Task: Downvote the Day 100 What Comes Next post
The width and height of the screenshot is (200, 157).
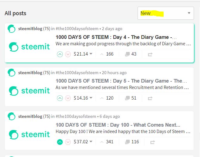Action: (x=68, y=142)
